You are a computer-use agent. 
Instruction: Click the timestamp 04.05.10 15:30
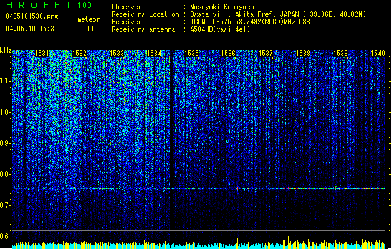32,29
